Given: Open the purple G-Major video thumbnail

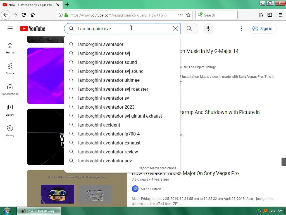Looking at the screenshot, I should click(46, 76).
